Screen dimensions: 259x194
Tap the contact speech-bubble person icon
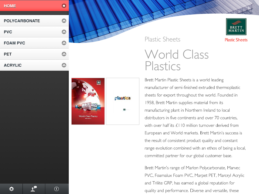[34, 189]
